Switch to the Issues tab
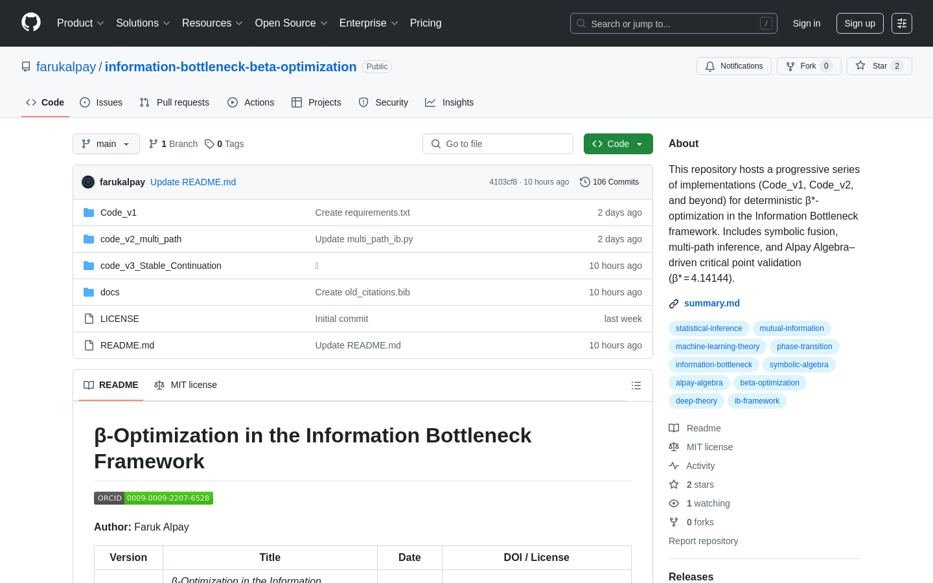The width and height of the screenshot is (933, 583). coord(101,102)
